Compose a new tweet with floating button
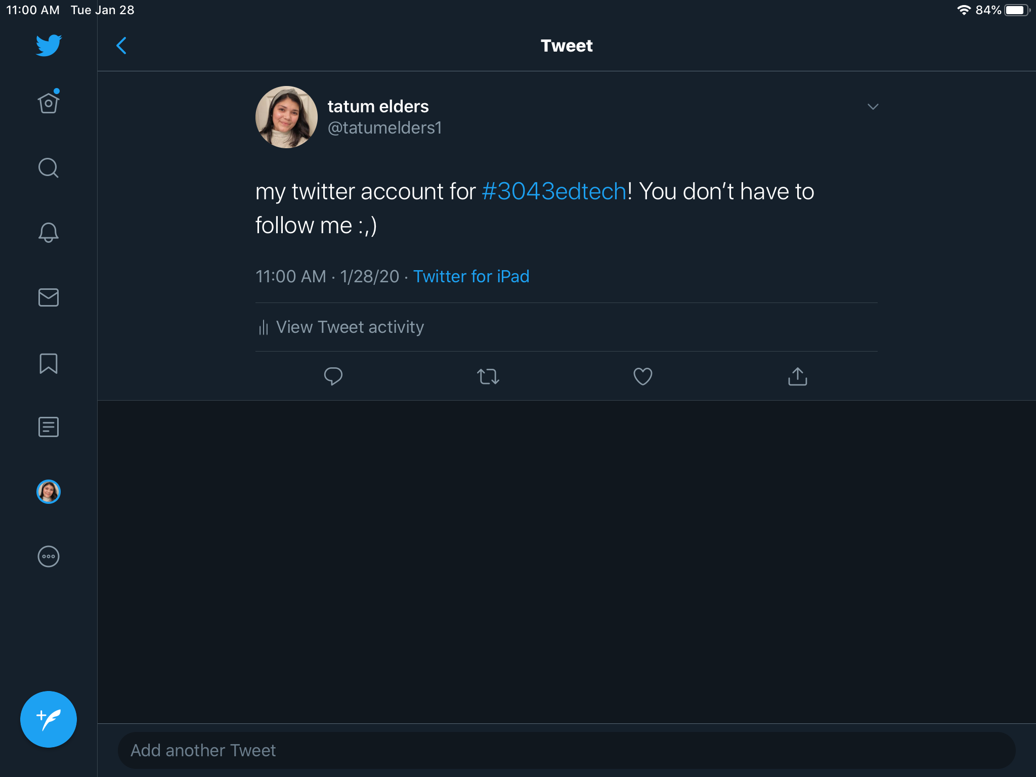1036x777 pixels. click(x=49, y=719)
